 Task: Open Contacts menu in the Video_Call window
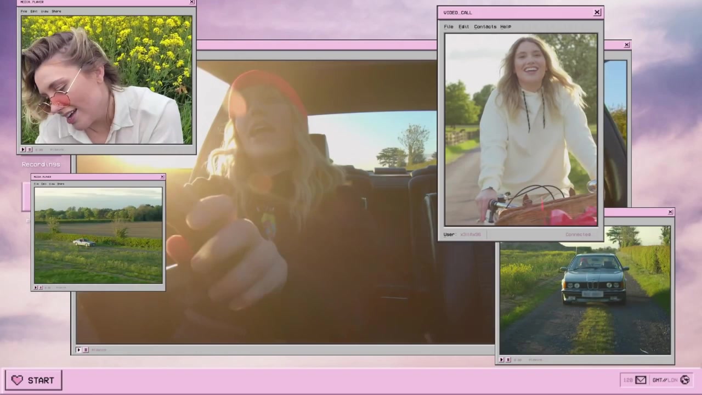[x=485, y=26]
